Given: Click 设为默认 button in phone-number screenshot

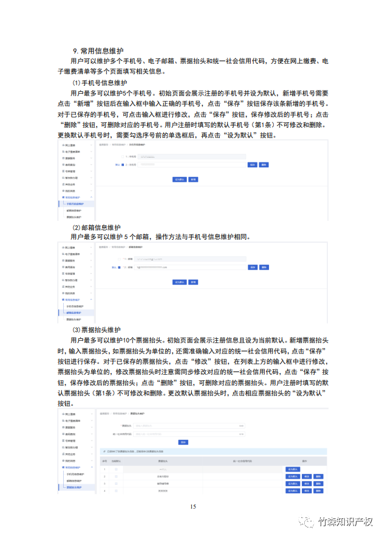Looking at the screenshot, I should 180,179.
